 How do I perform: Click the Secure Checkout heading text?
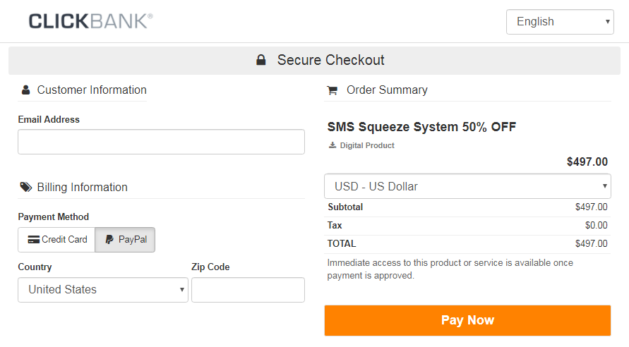[x=330, y=61]
